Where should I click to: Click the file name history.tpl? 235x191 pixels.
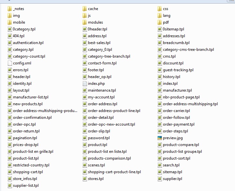click(171, 77)
